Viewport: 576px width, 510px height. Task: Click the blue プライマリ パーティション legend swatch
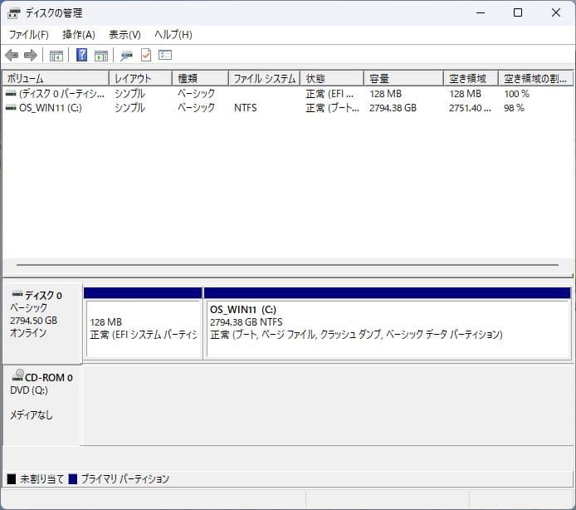[73, 478]
